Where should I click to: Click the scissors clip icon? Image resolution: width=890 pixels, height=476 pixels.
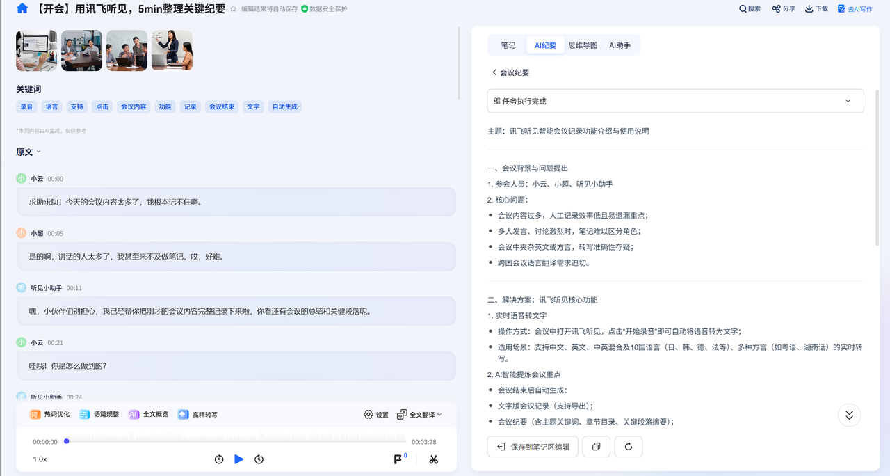[434, 459]
